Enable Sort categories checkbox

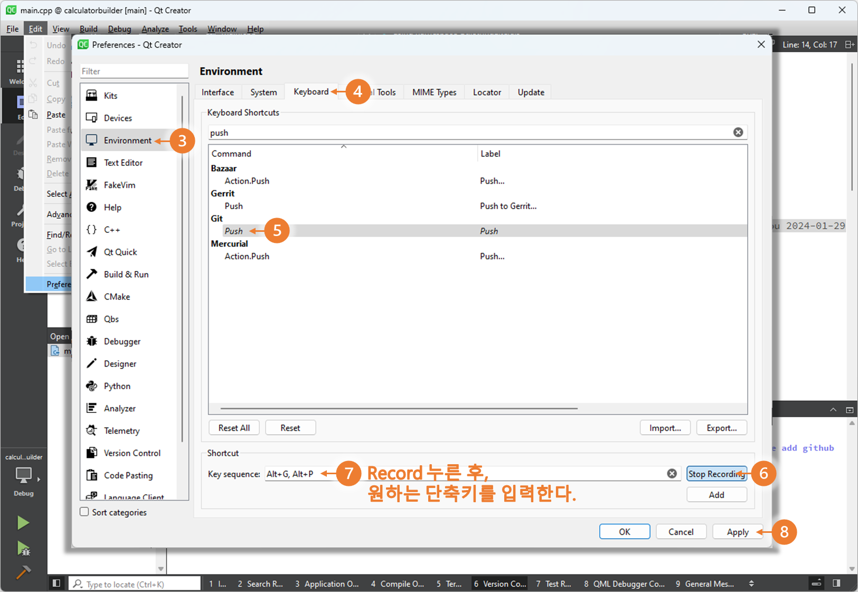point(84,512)
